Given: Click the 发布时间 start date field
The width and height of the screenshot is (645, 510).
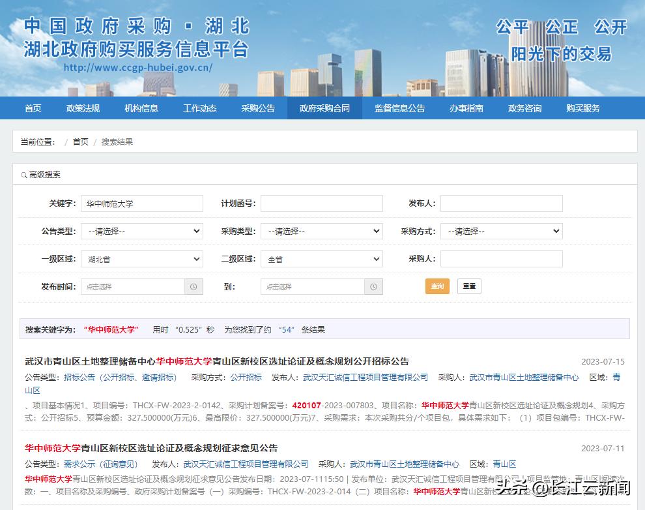Looking at the screenshot, I should pyautogui.click(x=133, y=286).
